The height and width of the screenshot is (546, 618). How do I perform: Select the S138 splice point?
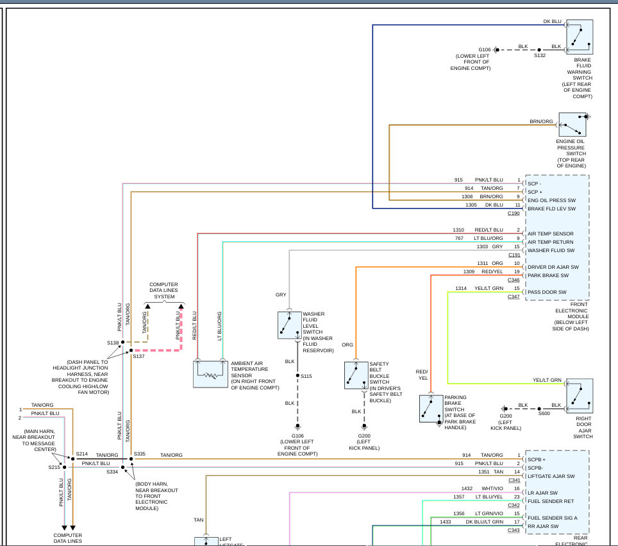(123, 343)
